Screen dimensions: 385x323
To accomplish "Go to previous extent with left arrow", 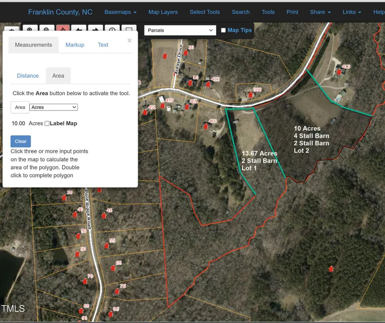I will coord(79,29).
